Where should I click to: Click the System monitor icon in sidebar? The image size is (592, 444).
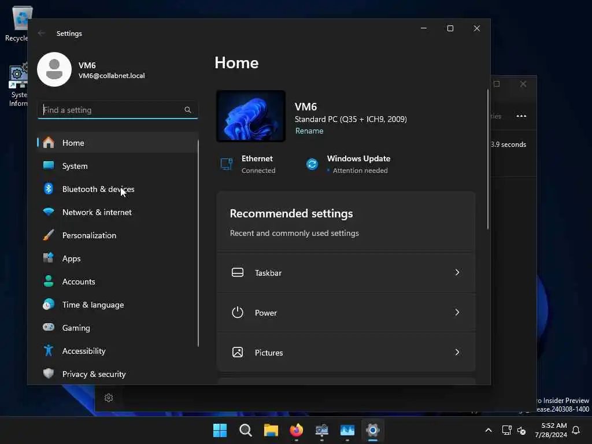tap(49, 165)
